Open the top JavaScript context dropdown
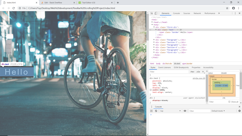The height and width of the screenshot is (136, 242). (171, 111)
